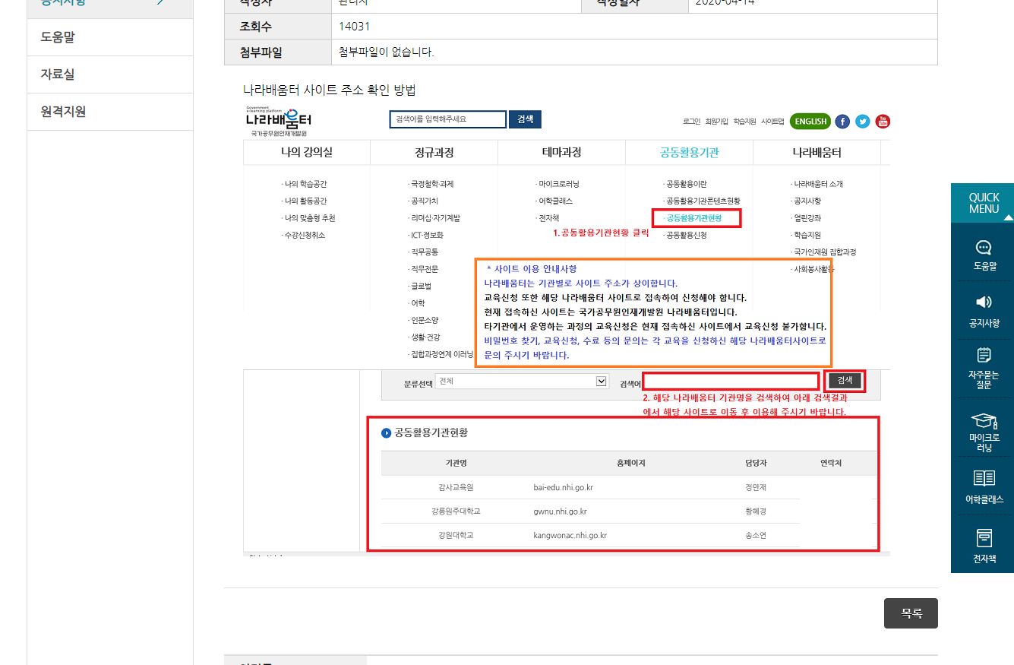
Task: Click 나의 학습공간 submenu item in guide image
Action: [x=304, y=184]
